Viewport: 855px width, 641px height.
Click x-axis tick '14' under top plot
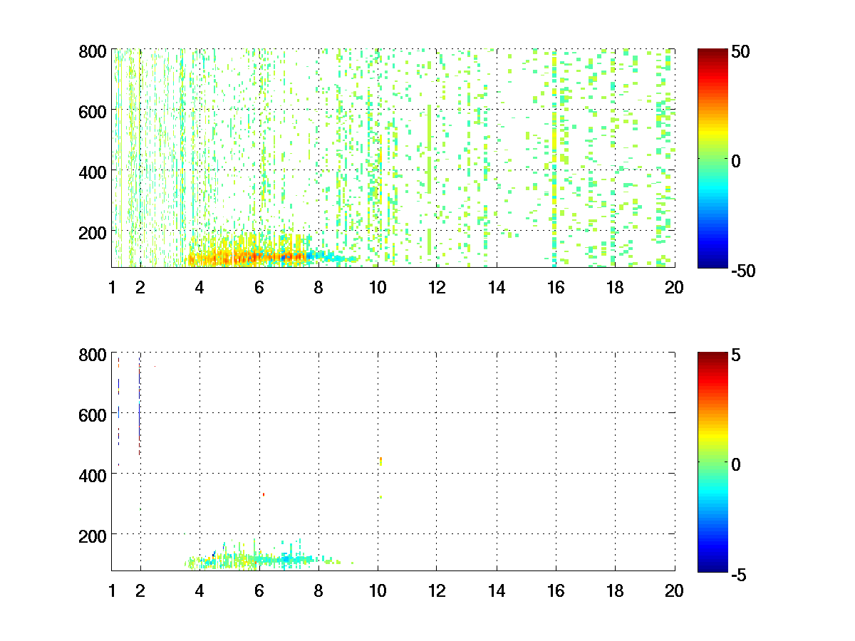click(497, 287)
